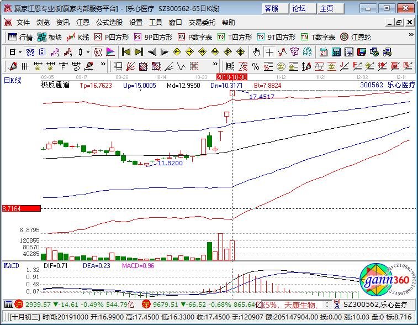Open the notes document icon

click(348, 52)
